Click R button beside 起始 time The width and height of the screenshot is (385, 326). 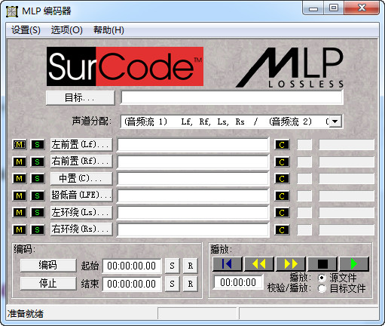[x=191, y=266]
